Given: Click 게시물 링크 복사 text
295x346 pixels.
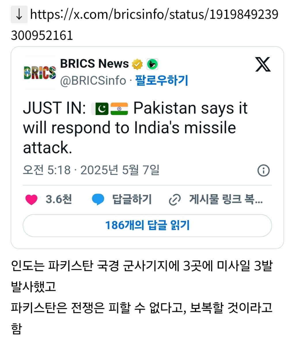Looking at the screenshot, I should click(x=226, y=199).
